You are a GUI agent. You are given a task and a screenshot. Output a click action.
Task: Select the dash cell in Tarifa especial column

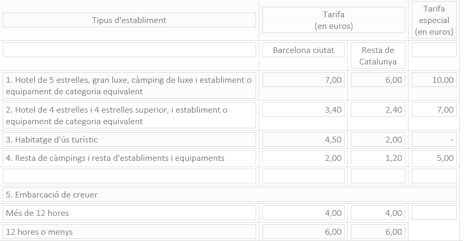click(434, 140)
